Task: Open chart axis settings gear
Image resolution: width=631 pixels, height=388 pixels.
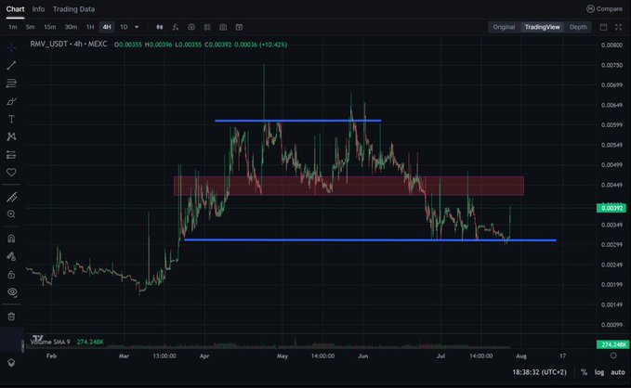Action: [x=613, y=356]
